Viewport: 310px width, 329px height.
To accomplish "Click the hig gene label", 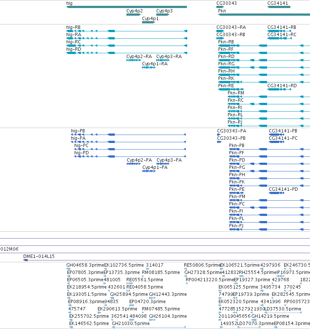I will [69, 3].
